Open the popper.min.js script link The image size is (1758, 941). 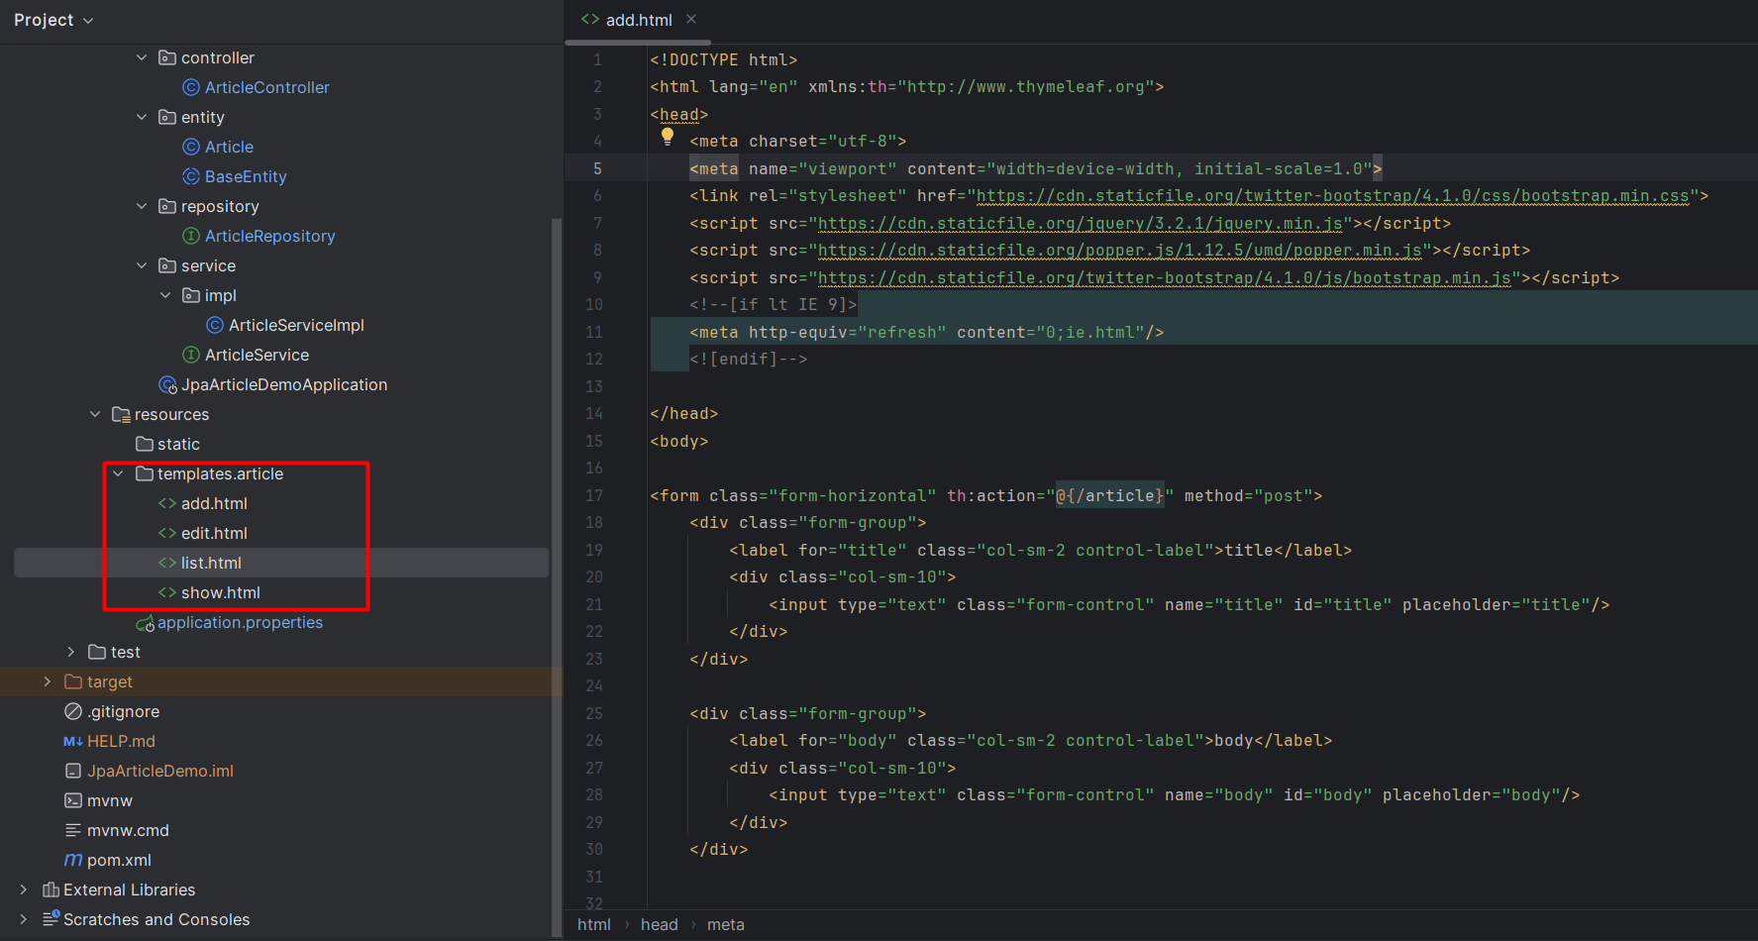click(x=1120, y=251)
